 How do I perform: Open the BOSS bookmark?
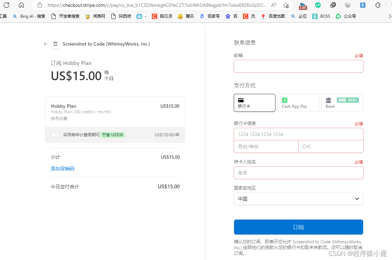point(321,16)
